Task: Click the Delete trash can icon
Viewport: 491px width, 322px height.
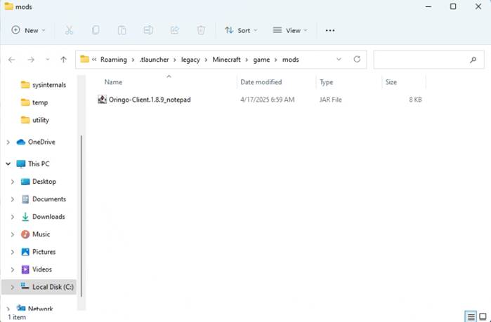Action: tap(201, 30)
